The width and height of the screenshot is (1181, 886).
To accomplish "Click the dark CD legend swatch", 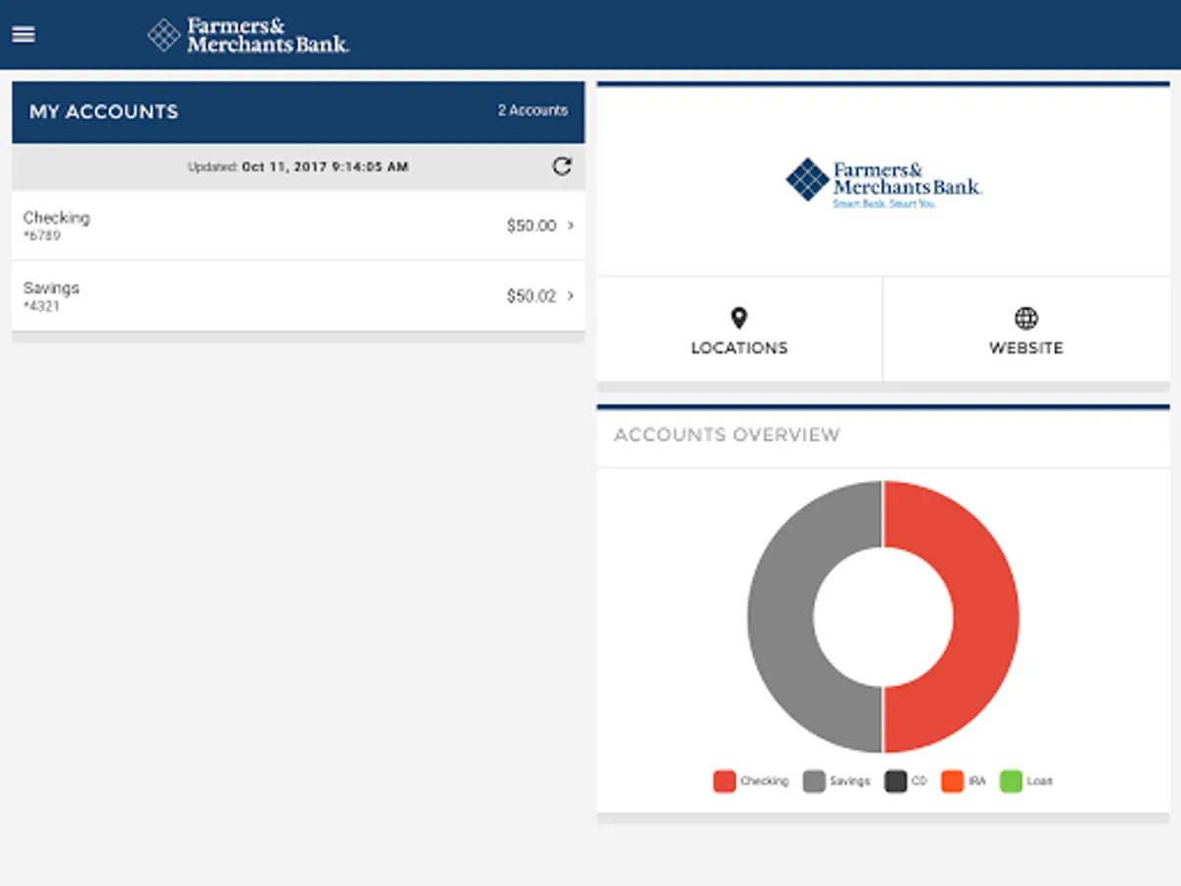I will pos(895,782).
